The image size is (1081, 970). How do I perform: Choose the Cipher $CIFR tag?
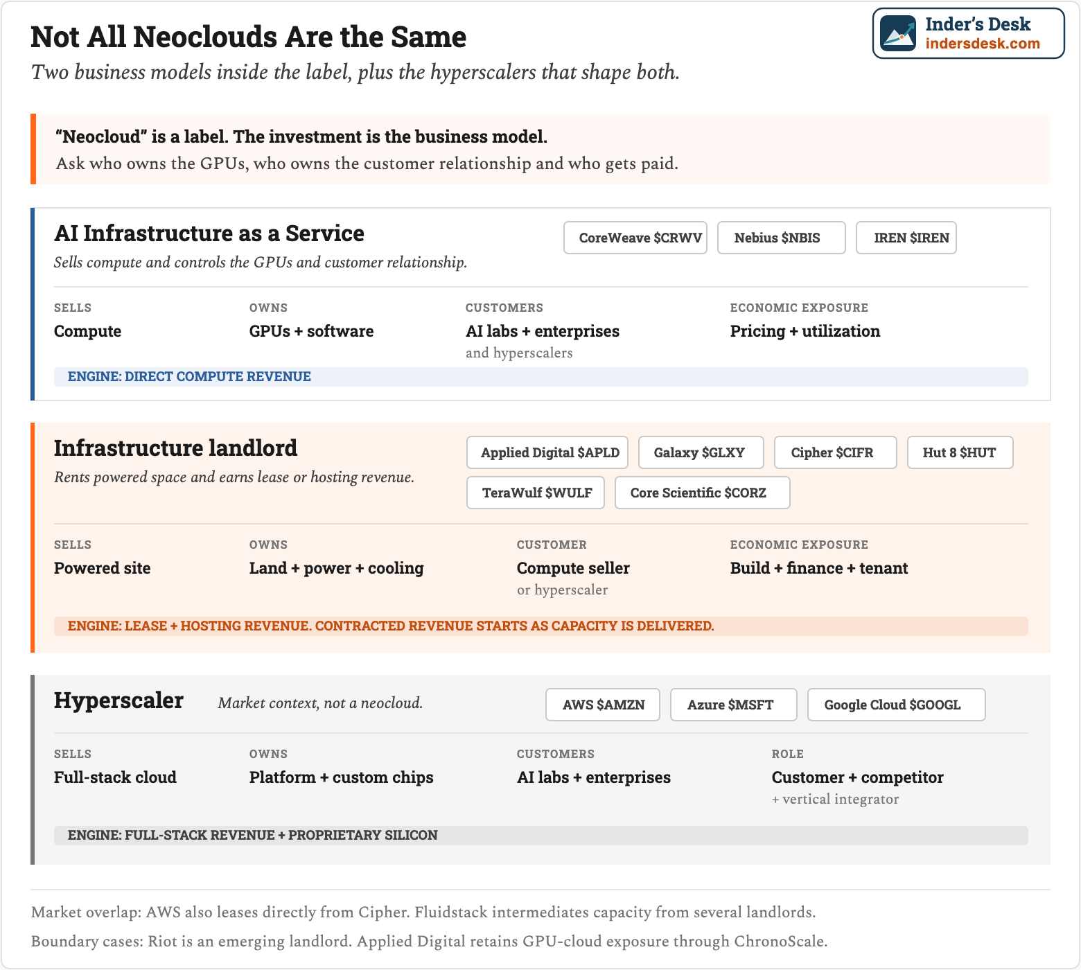pyautogui.click(x=836, y=452)
